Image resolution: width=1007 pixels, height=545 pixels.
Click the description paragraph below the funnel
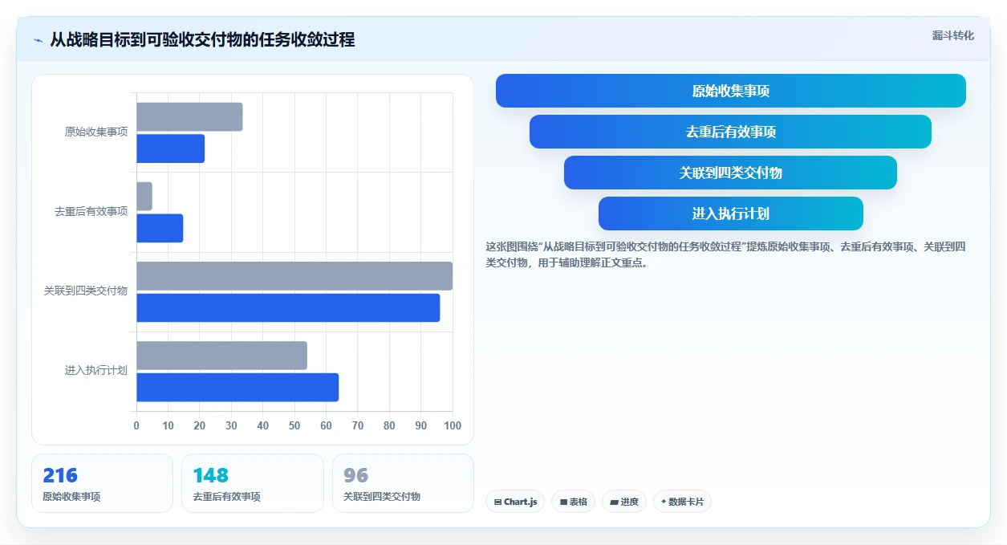(726, 254)
